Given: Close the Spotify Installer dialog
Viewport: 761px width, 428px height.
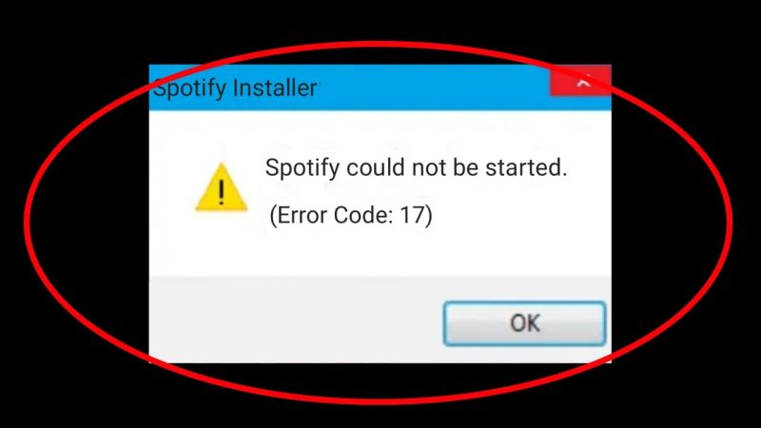Looking at the screenshot, I should coord(580,80).
